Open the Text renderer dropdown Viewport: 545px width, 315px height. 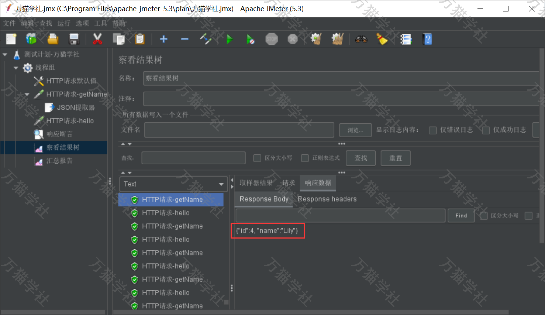coord(173,184)
